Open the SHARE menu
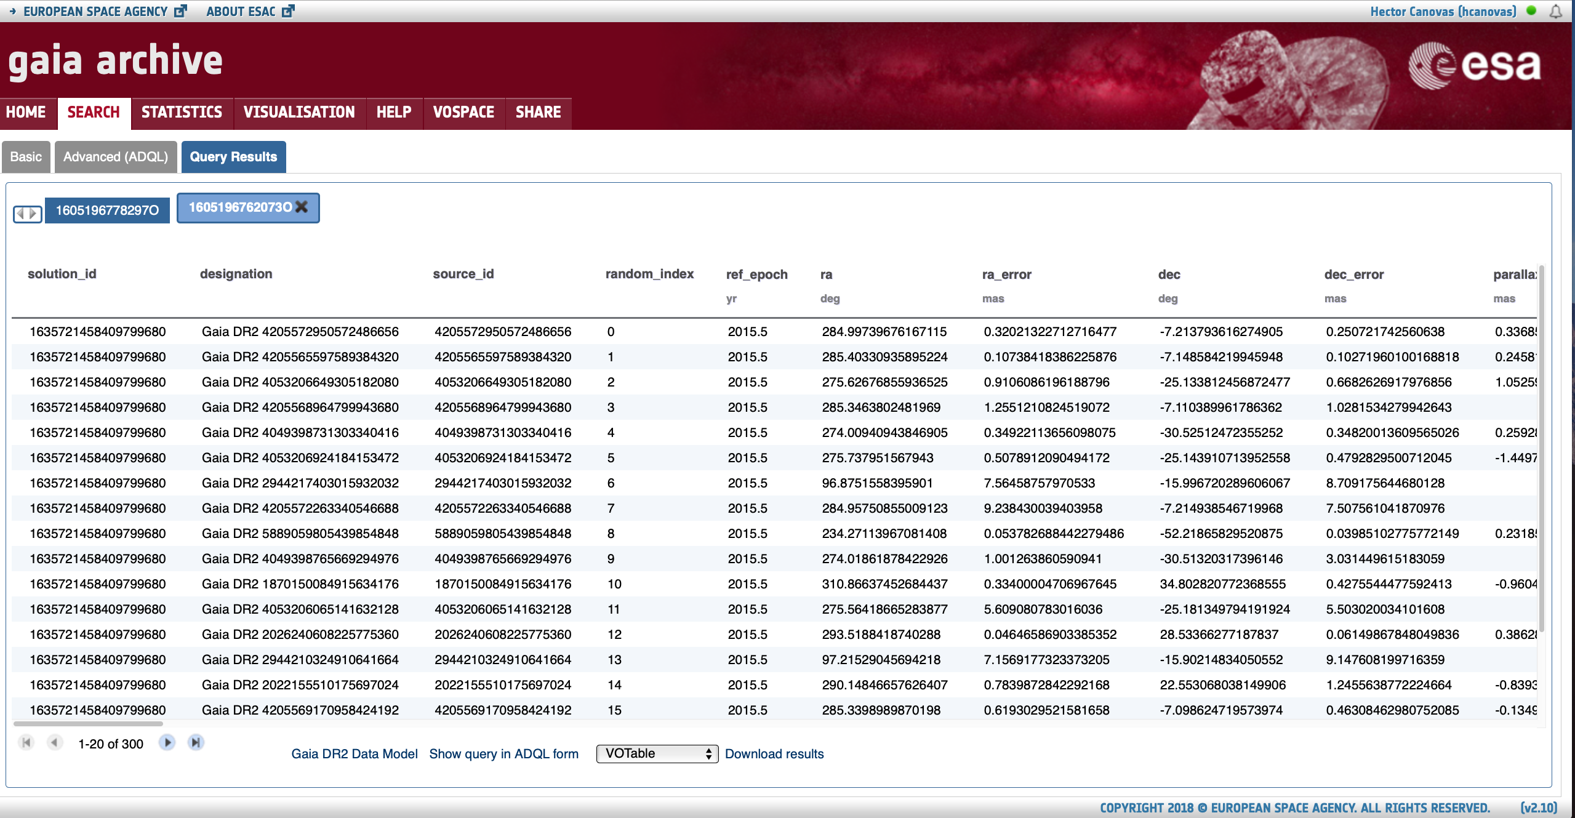 coord(539,112)
